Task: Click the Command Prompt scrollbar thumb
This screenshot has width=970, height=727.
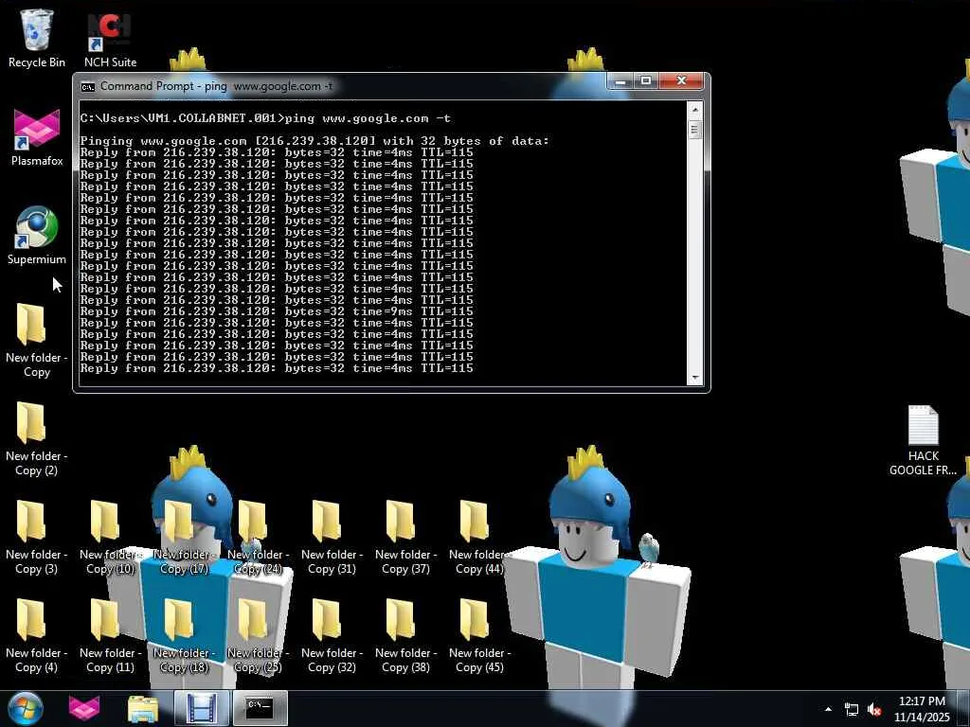Action: [694, 129]
